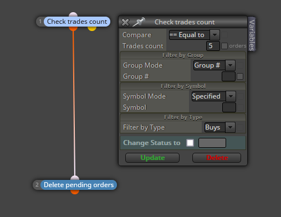Click the Check trades count panel title
The height and width of the screenshot is (217, 281).
pos(185,22)
